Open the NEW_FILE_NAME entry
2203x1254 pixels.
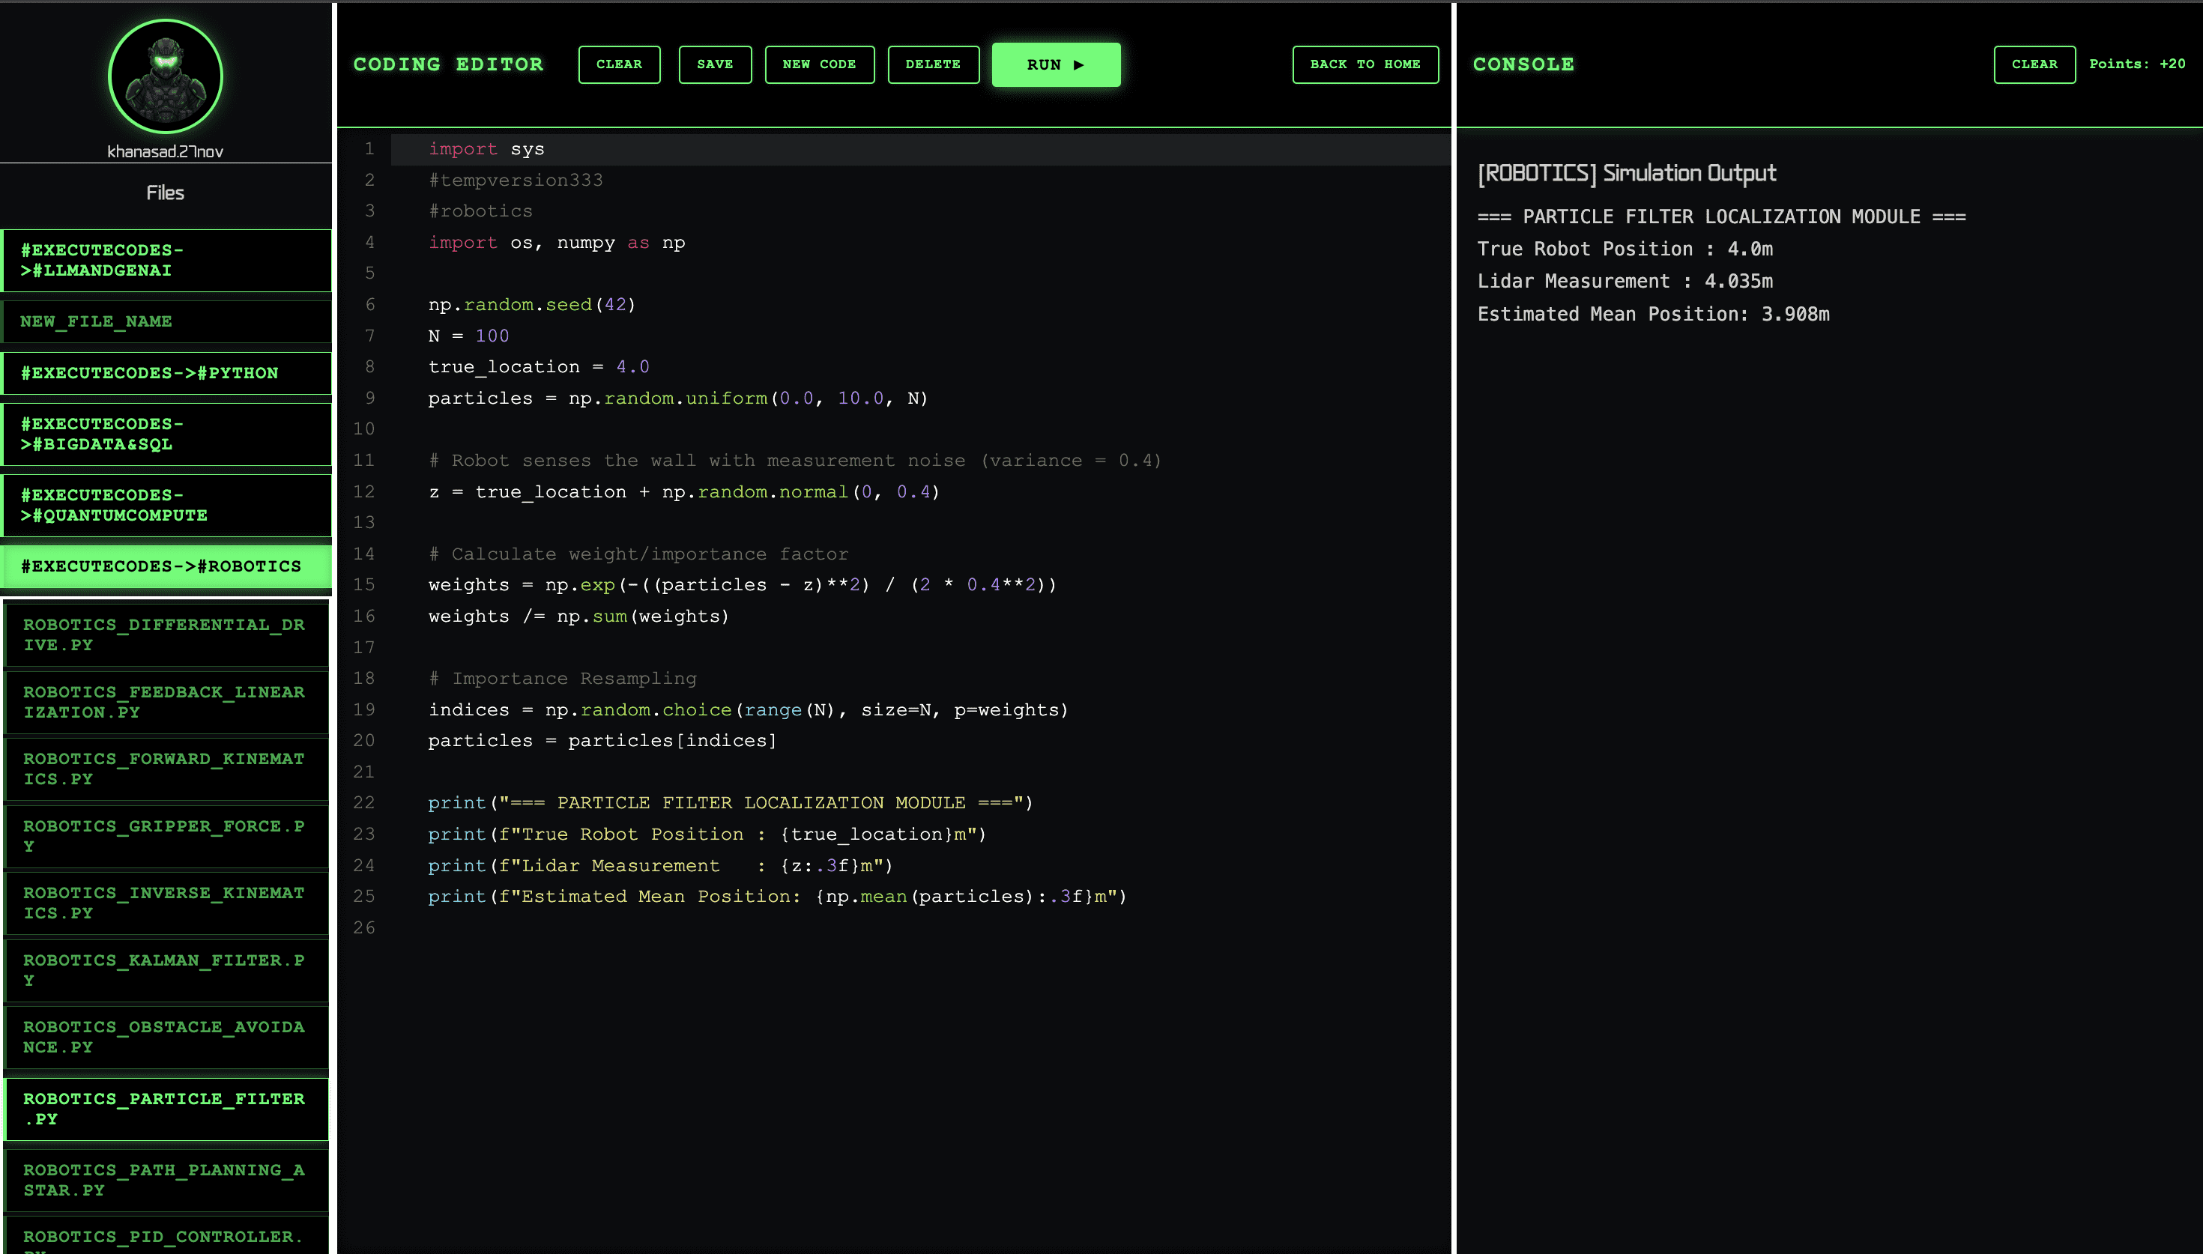(x=166, y=321)
